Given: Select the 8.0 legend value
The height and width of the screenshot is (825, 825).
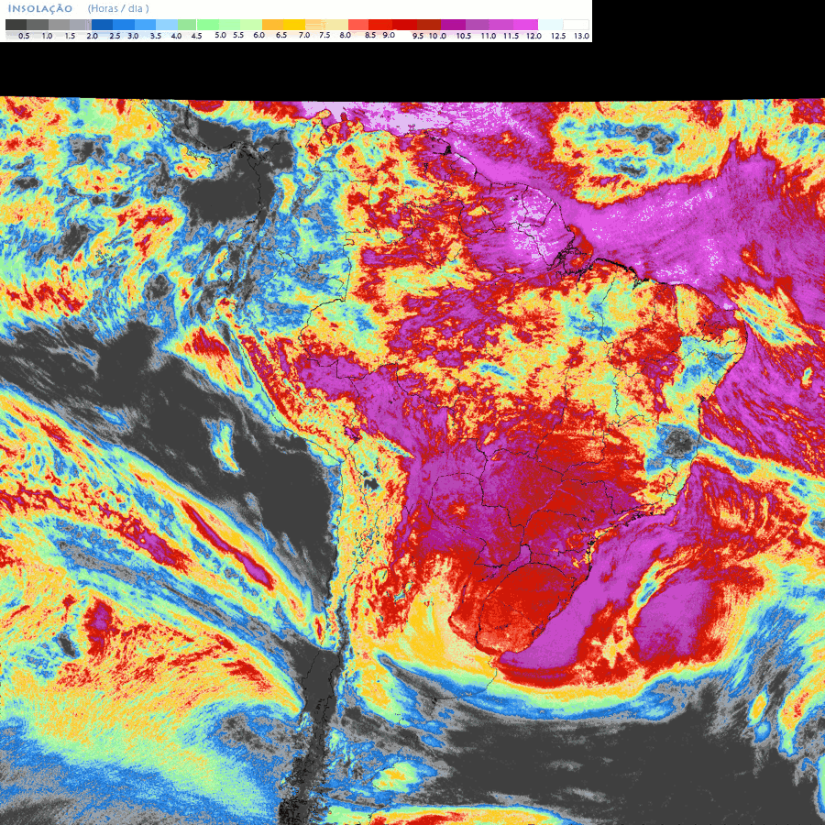Looking at the screenshot, I should (346, 35).
